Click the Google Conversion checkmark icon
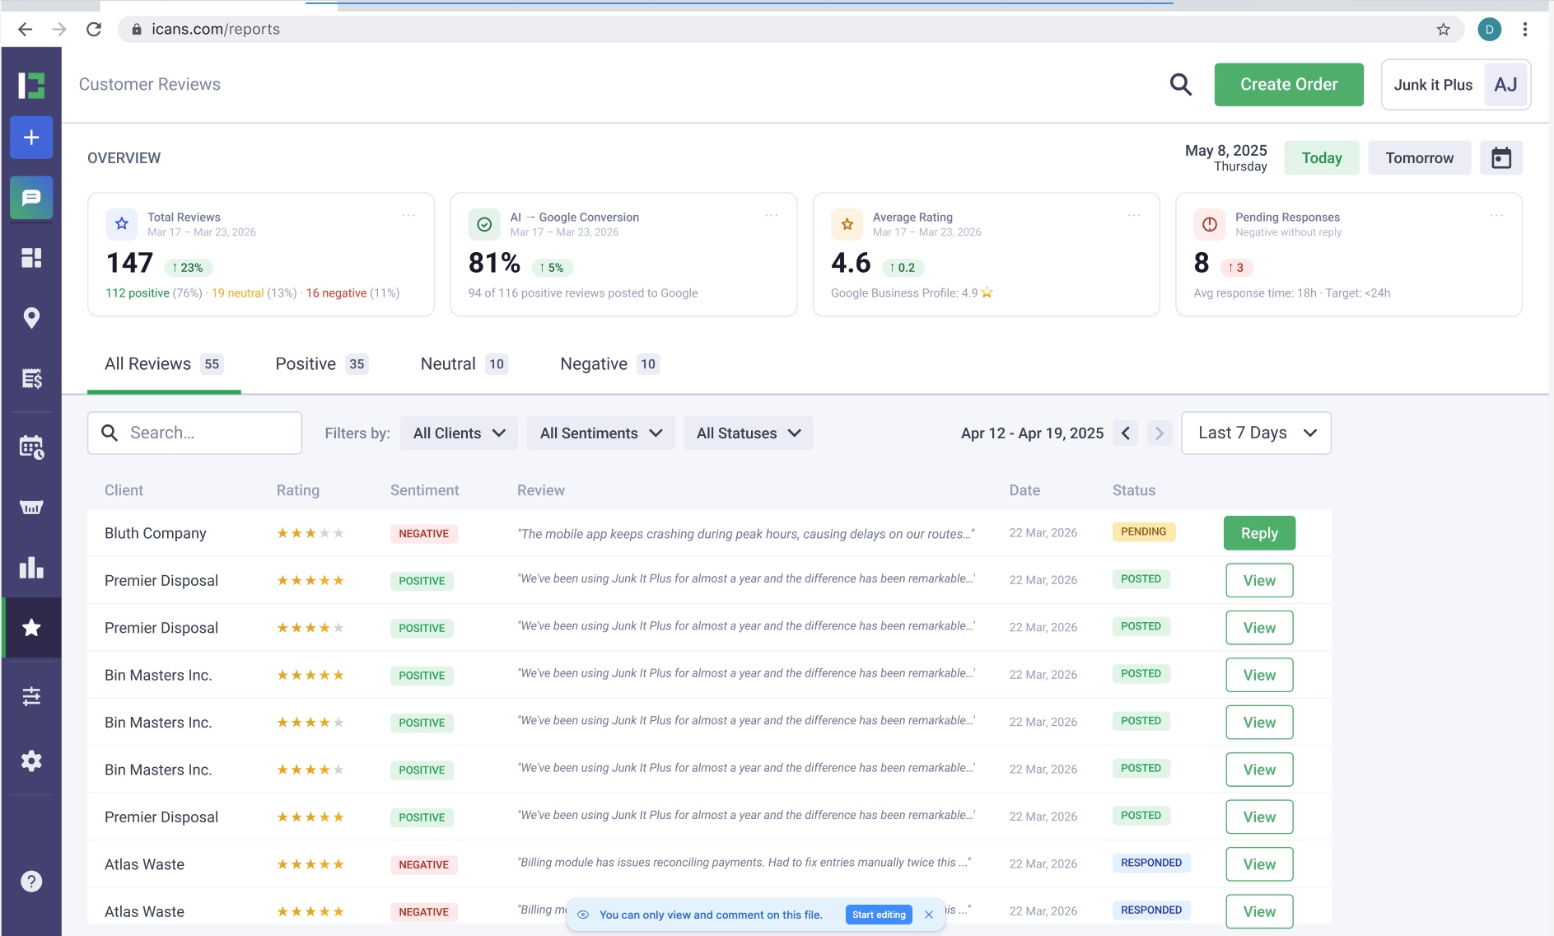Image resolution: width=1554 pixels, height=936 pixels. [x=484, y=224]
